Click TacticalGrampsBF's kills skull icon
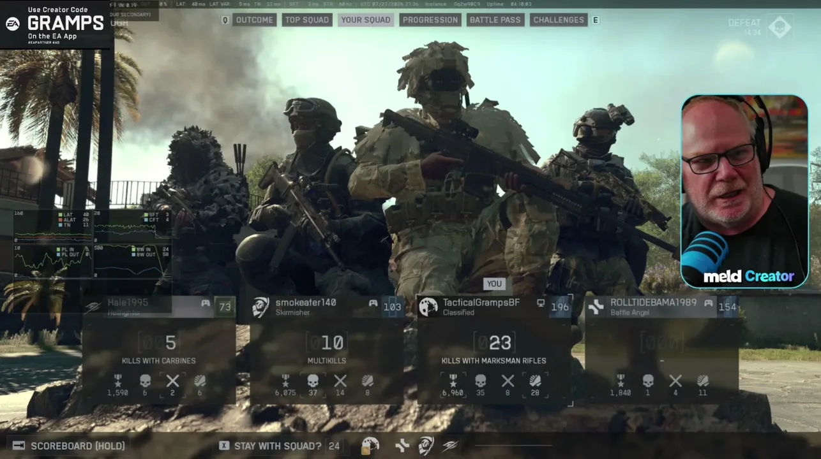Image resolution: width=821 pixels, height=459 pixels. pos(480,381)
